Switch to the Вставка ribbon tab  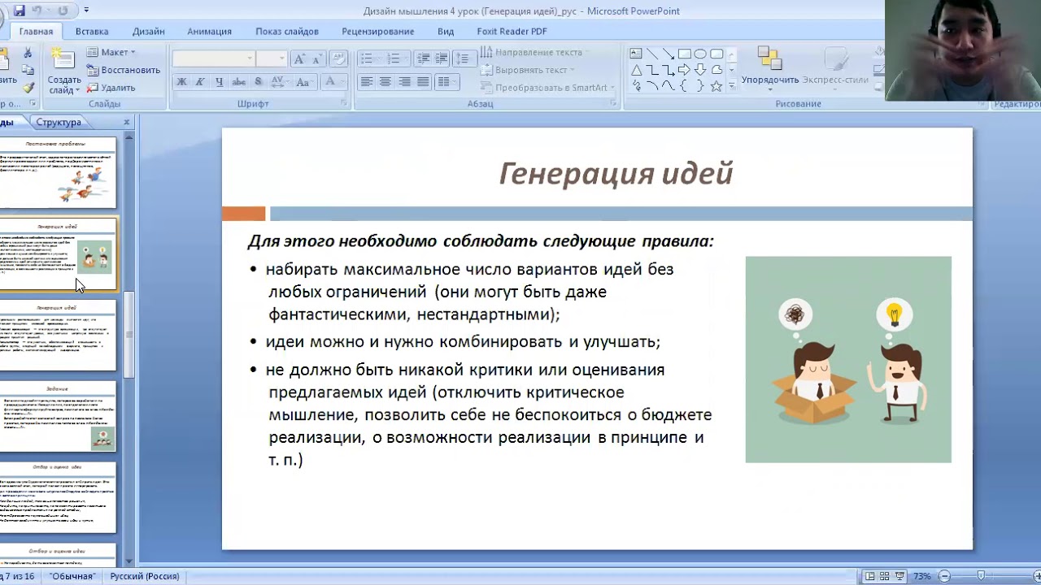[x=92, y=31]
